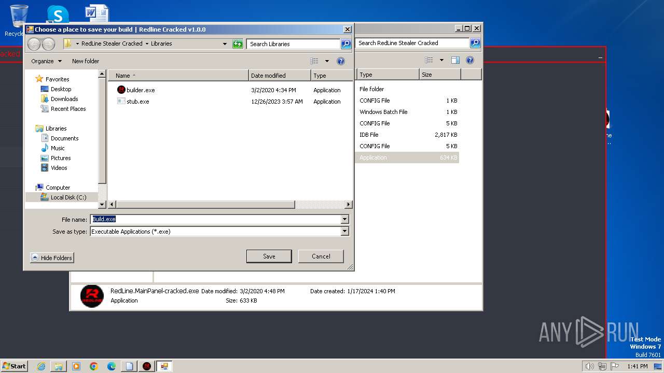The height and width of the screenshot is (373, 664).
Task: Open Videos library
Action: 59,168
